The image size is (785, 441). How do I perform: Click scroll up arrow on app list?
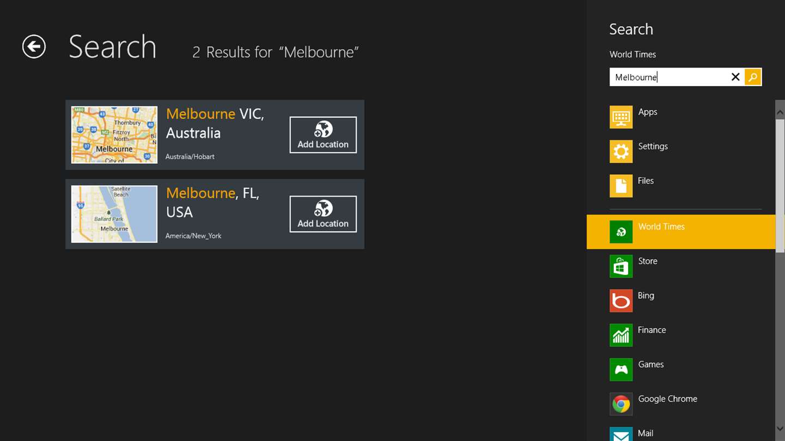click(x=780, y=111)
